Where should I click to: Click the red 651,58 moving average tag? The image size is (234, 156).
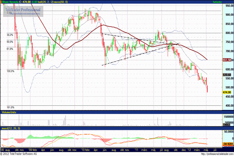click(x=227, y=60)
